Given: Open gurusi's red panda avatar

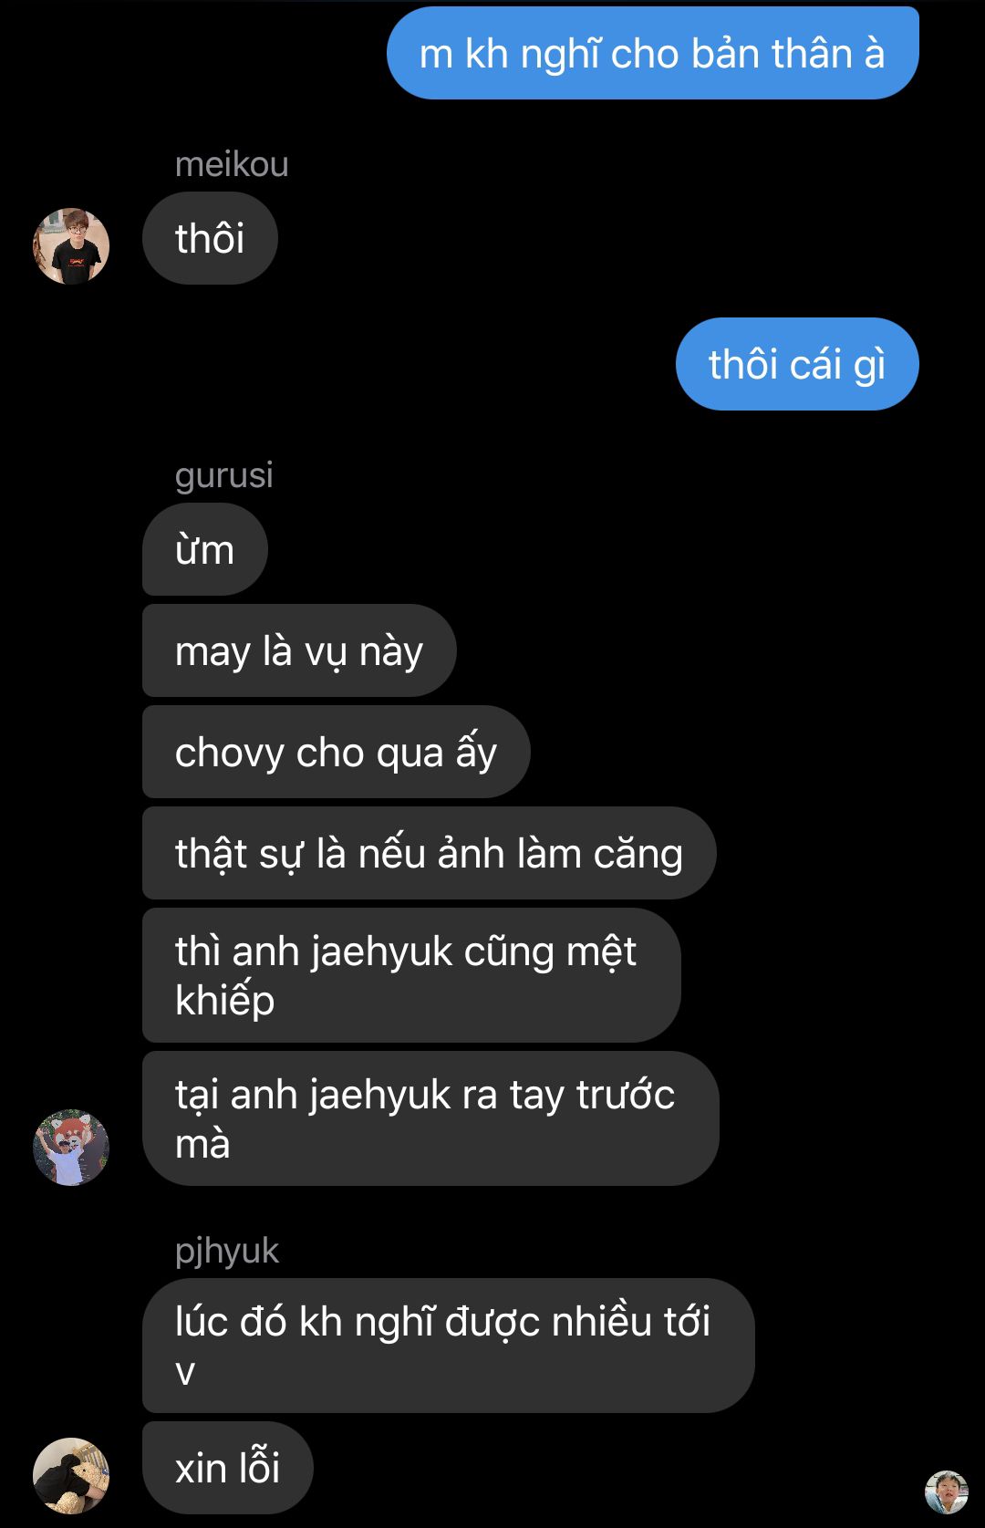Looking at the screenshot, I should [x=71, y=1148].
